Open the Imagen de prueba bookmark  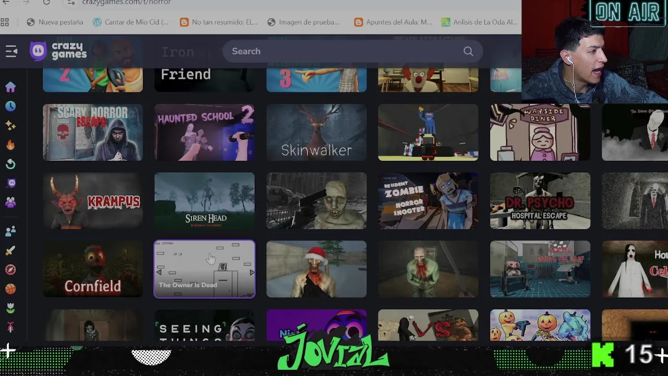click(x=303, y=22)
